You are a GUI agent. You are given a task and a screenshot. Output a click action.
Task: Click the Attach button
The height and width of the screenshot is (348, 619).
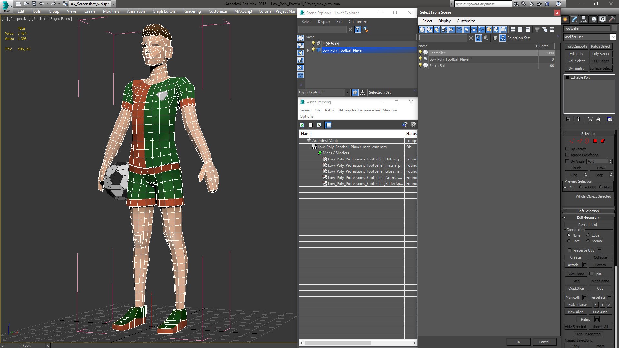click(x=573, y=265)
